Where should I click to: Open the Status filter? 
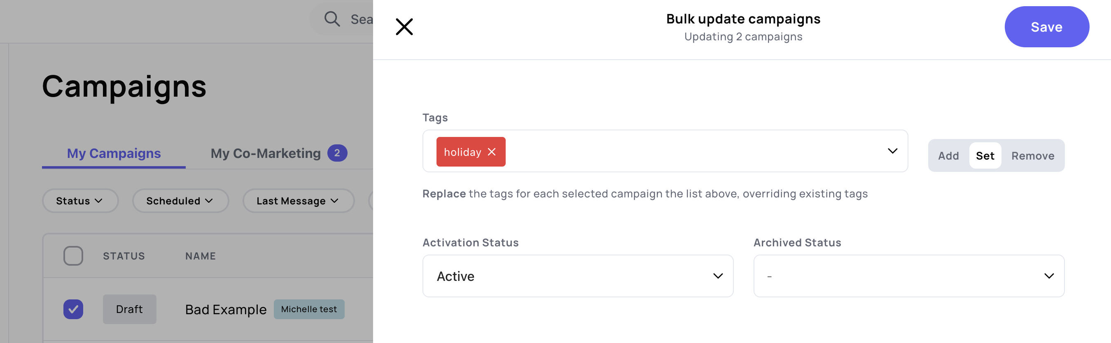[x=80, y=201]
